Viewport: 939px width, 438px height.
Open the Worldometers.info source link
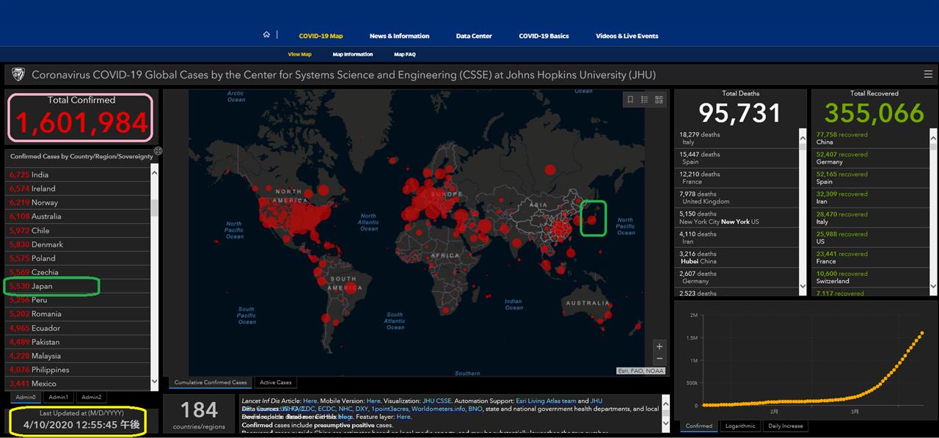pos(439,409)
